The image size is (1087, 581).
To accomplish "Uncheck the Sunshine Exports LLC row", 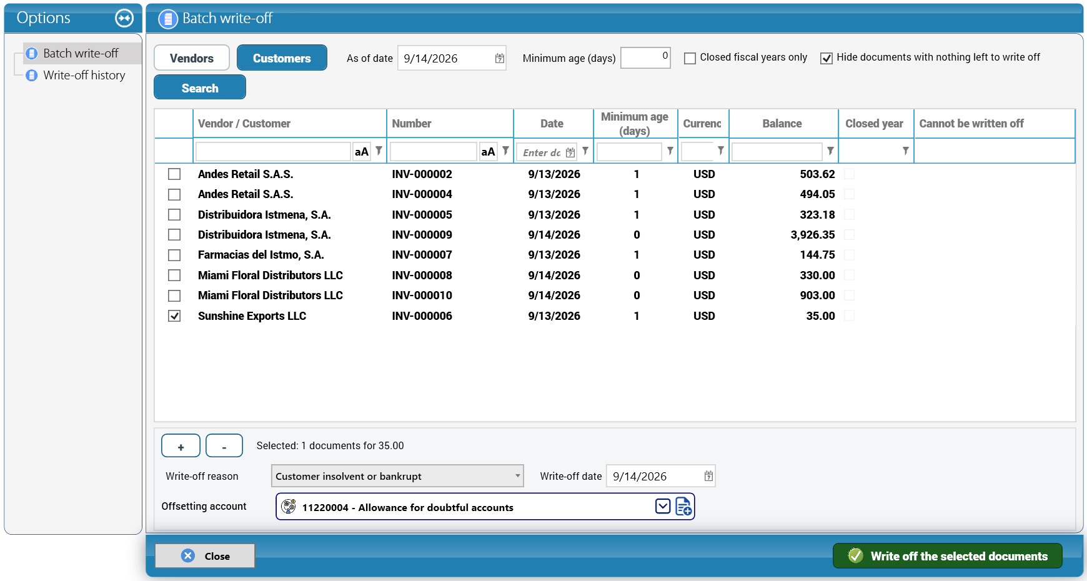I will coord(174,316).
